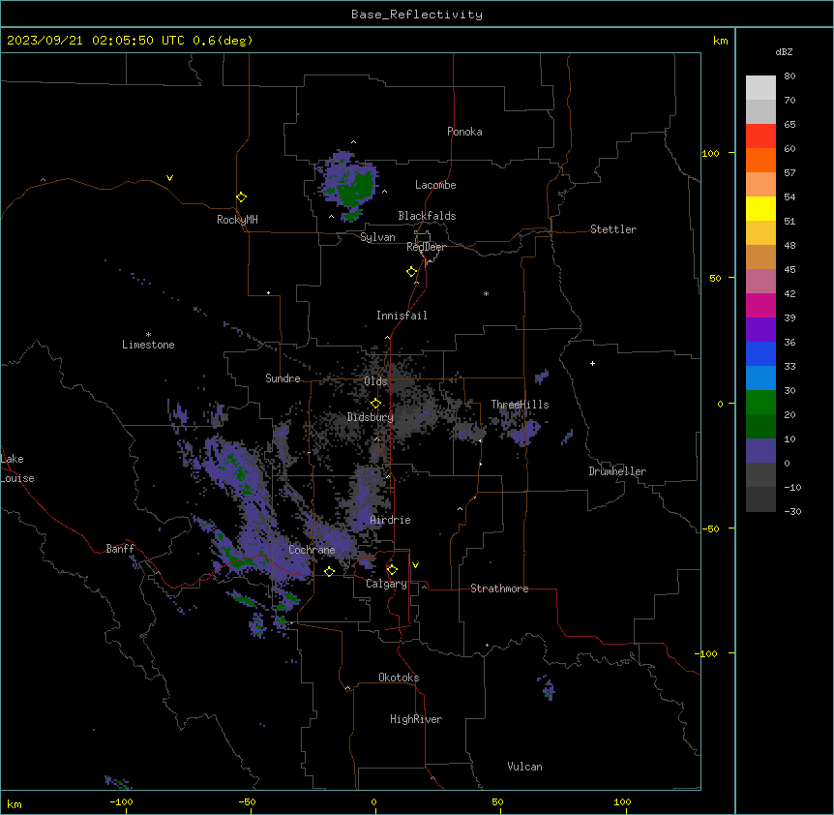Click the Drumheller label
Screen dimensions: 834x815
coord(617,471)
